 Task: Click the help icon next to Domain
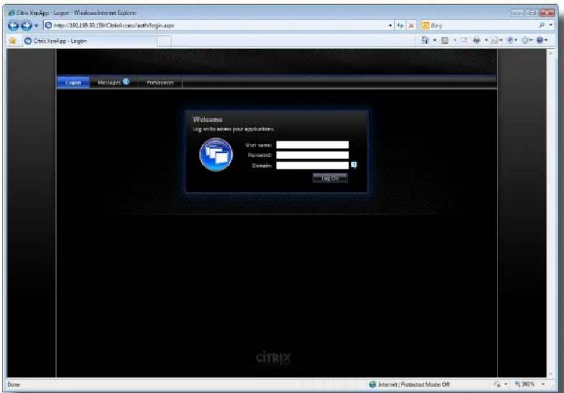point(354,165)
